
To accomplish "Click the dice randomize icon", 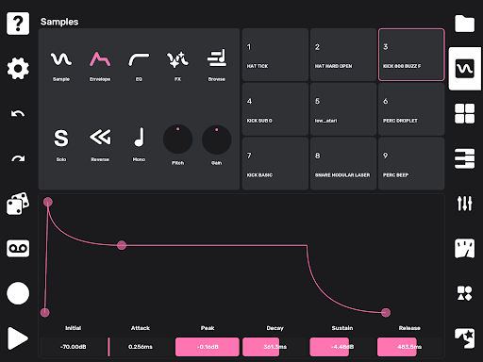I will tap(18, 204).
